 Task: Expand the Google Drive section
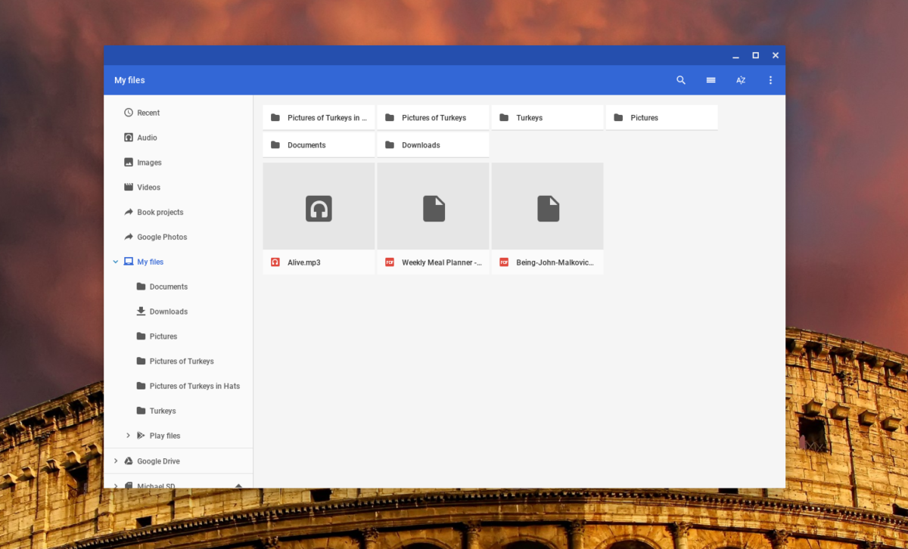pyautogui.click(x=116, y=461)
